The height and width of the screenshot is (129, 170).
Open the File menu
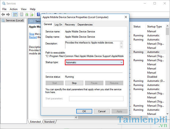(5, 9)
